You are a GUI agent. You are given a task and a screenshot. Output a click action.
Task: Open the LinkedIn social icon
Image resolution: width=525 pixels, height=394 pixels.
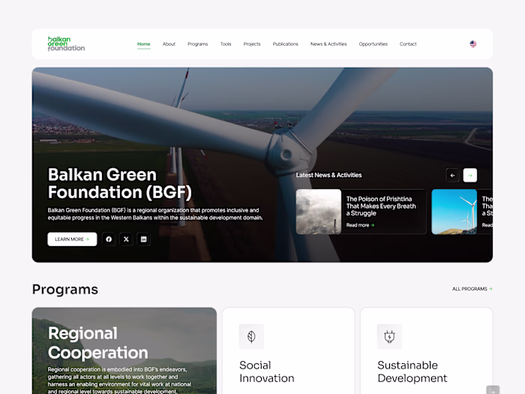click(144, 239)
